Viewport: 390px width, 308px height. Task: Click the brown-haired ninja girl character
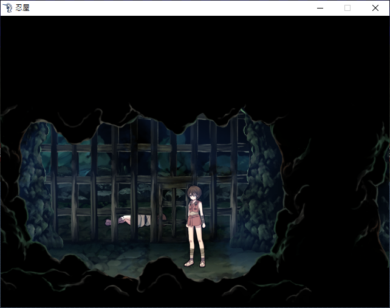click(x=196, y=226)
